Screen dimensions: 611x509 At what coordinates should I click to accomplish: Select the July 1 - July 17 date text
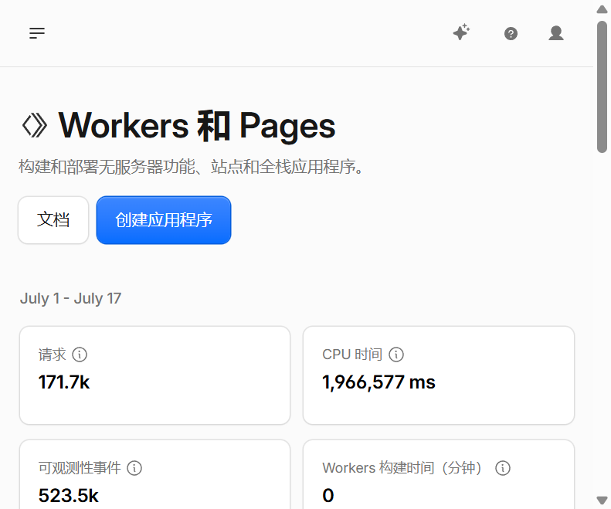[x=70, y=299]
